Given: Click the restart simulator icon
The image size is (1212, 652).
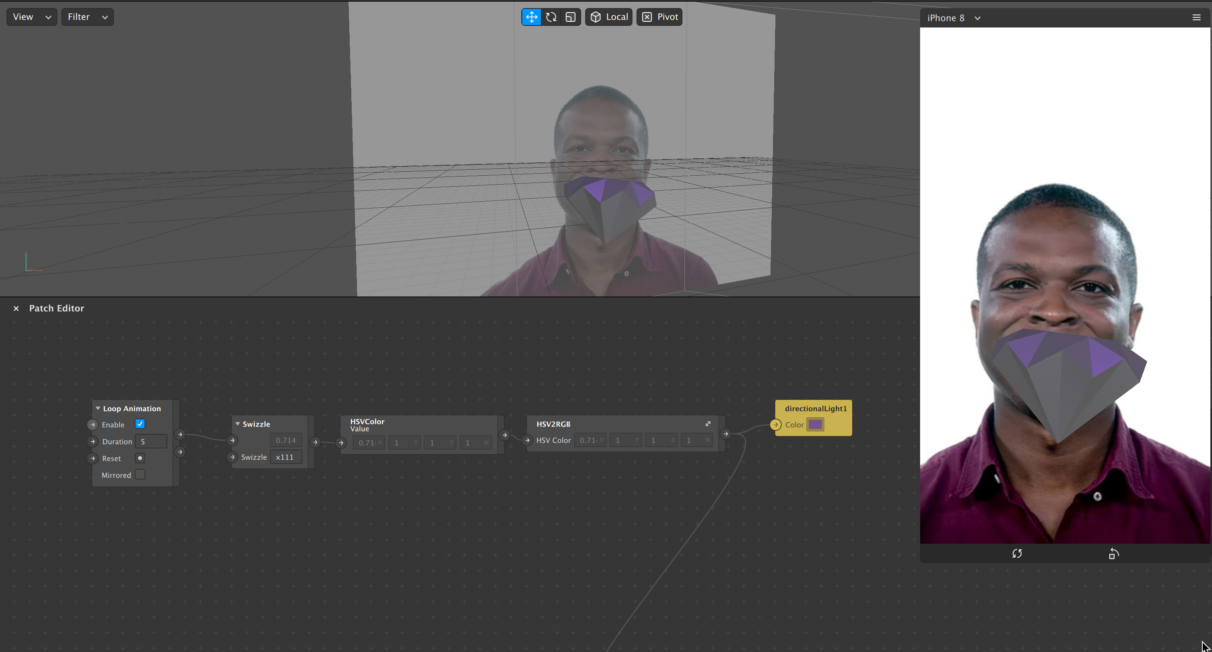Looking at the screenshot, I should [x=1017, y=554].
